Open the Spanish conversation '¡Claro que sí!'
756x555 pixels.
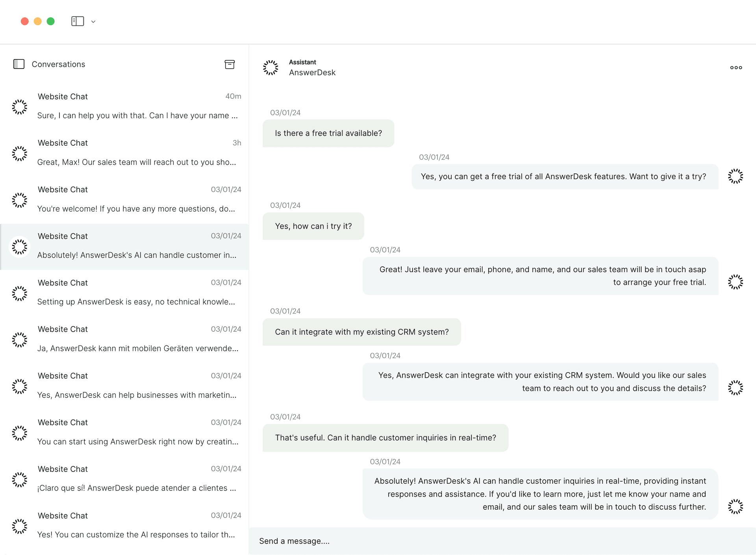[x=124, y=479]
